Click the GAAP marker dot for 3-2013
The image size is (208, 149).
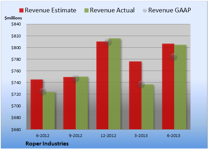[141, 84]
